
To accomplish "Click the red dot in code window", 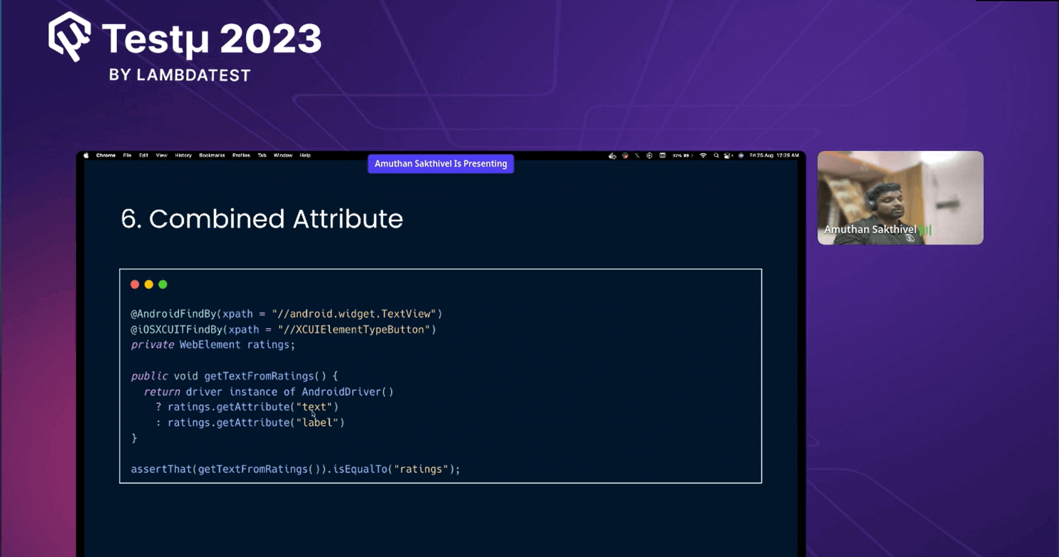I will (x=135, y=284).
